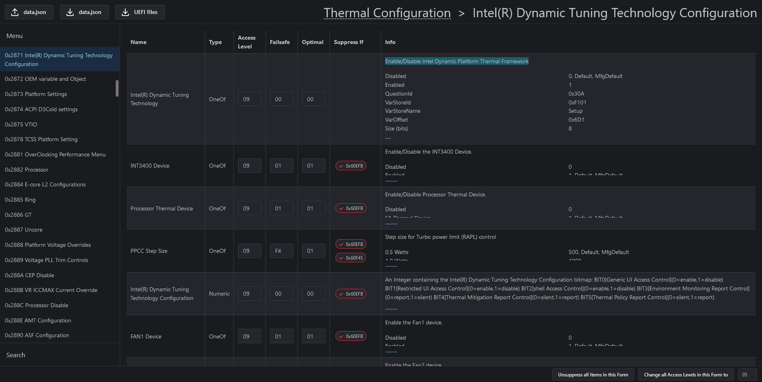
Task: Edit Access Level field for Intel(R) Dynamic Tuning Technology
Action: click(x=249, y=99)
